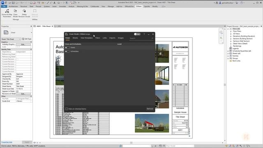Click the Edit Type button in Properties

click(x=27, y=39)
